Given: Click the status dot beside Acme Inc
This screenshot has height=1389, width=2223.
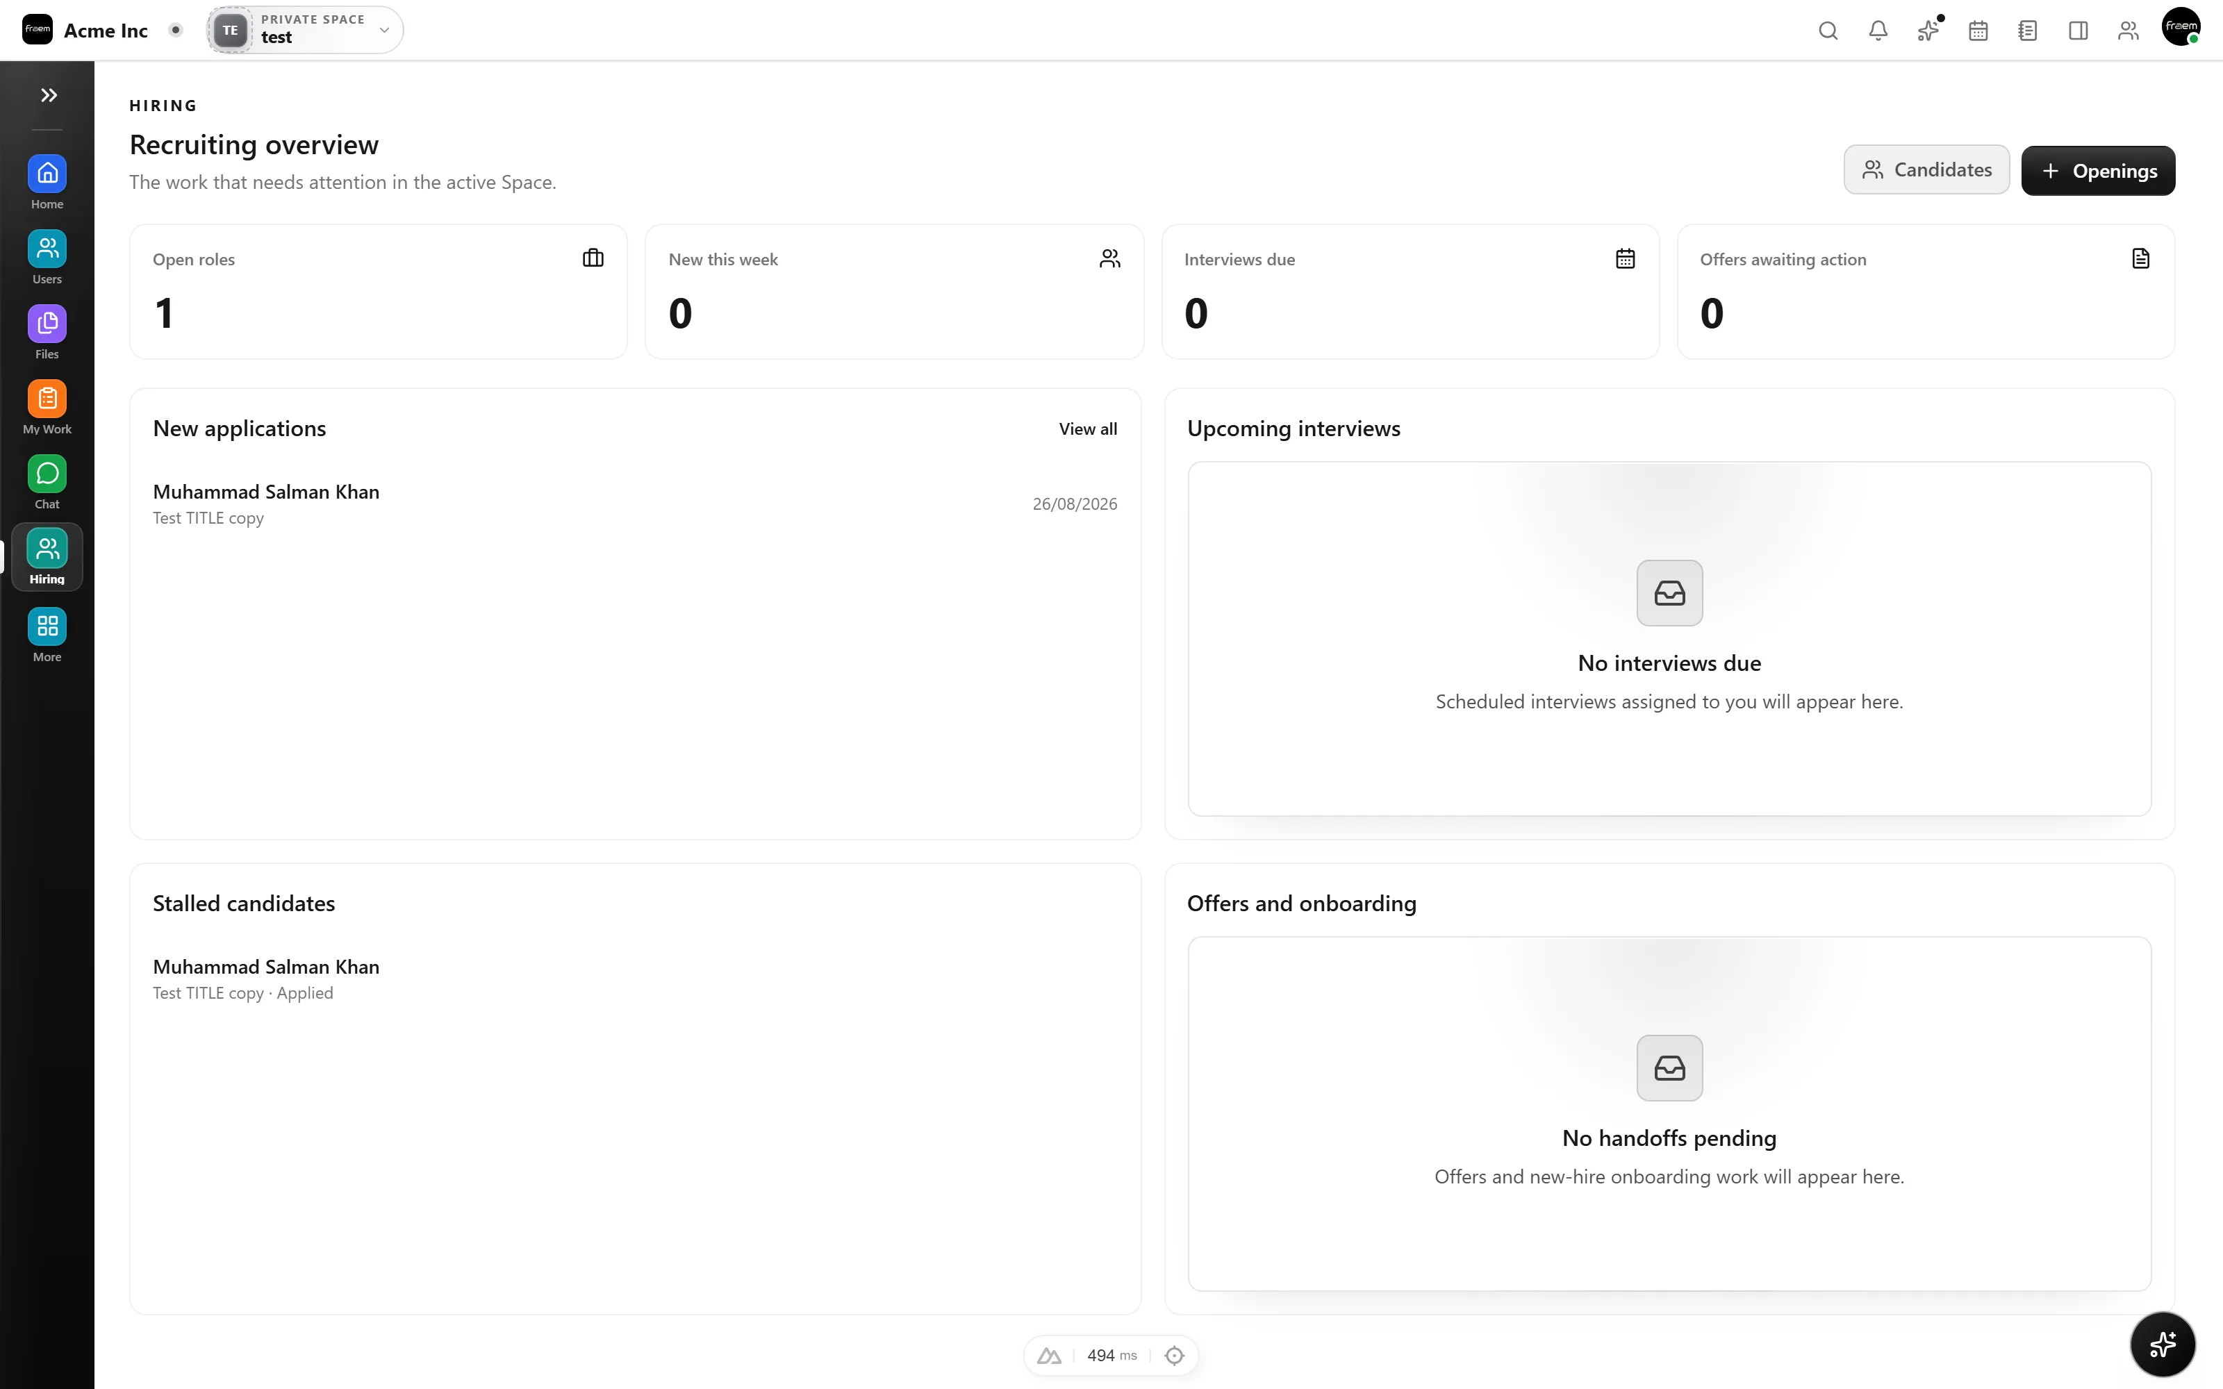Looking at the screenshot, I should 176,31.
